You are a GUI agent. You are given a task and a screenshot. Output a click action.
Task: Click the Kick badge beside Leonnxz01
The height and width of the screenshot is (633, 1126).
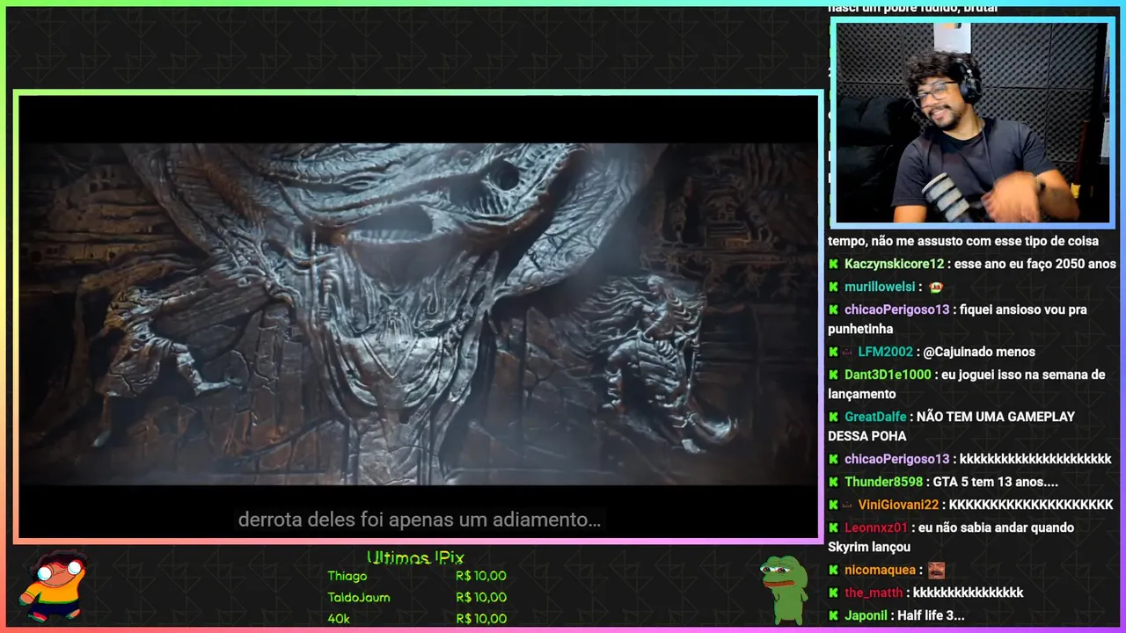coord(833,527)
